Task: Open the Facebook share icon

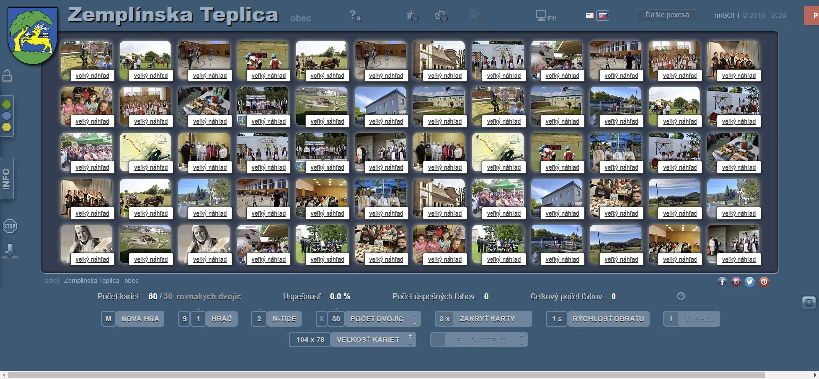Action: point(722,282)
